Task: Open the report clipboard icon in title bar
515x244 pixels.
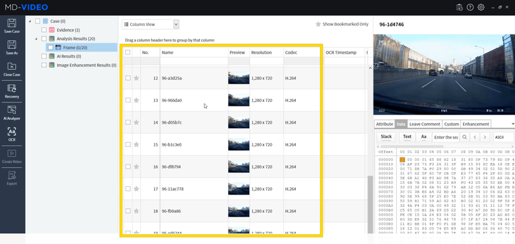Action: (x=460, y=7)
